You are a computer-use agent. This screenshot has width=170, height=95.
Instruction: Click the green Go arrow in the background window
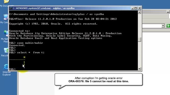(168, 26)
